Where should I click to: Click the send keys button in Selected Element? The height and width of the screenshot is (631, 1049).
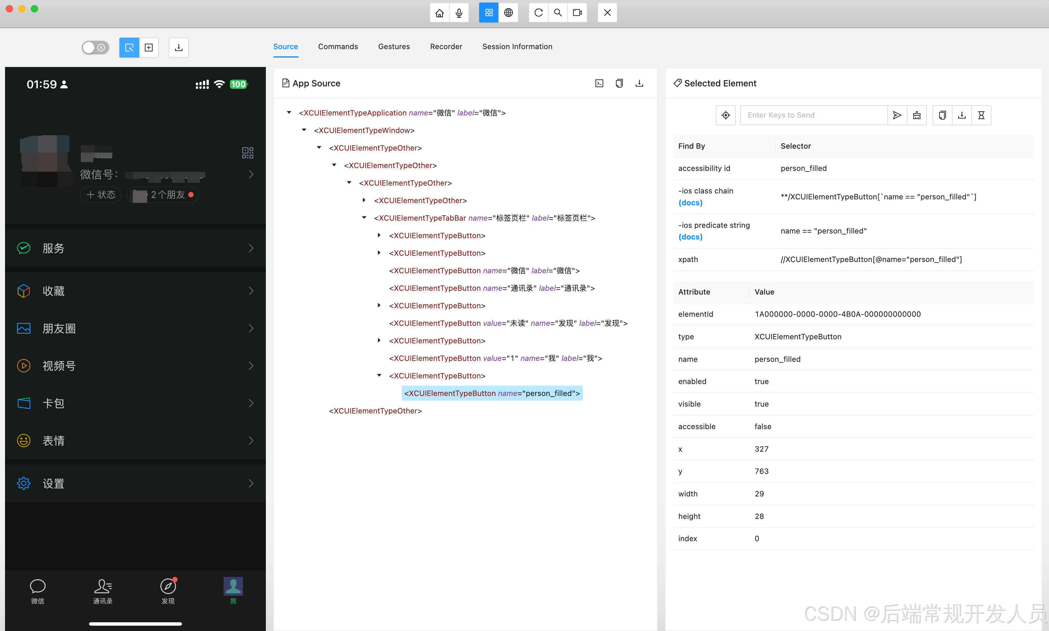click(x=897, y=115)
